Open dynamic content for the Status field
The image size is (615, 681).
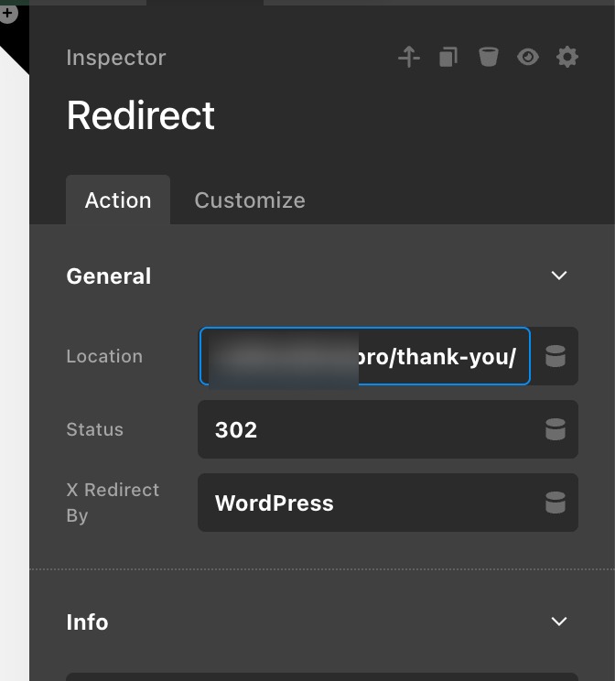pos(556,429)
